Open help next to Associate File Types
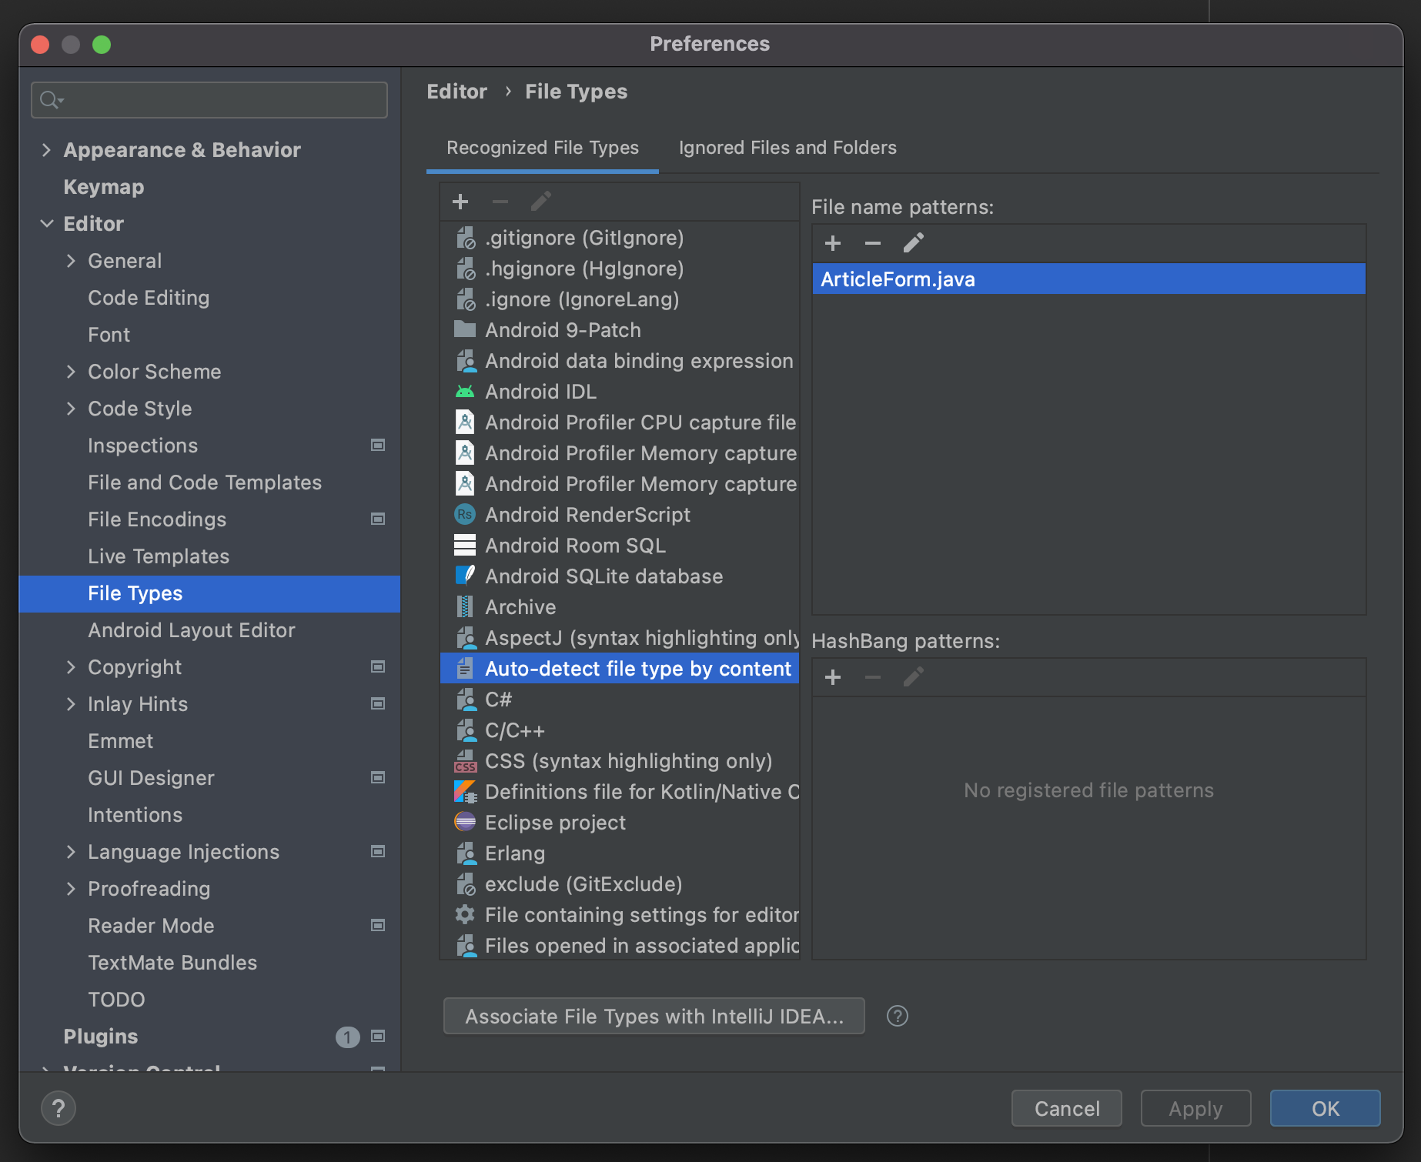 [897, 1016]
